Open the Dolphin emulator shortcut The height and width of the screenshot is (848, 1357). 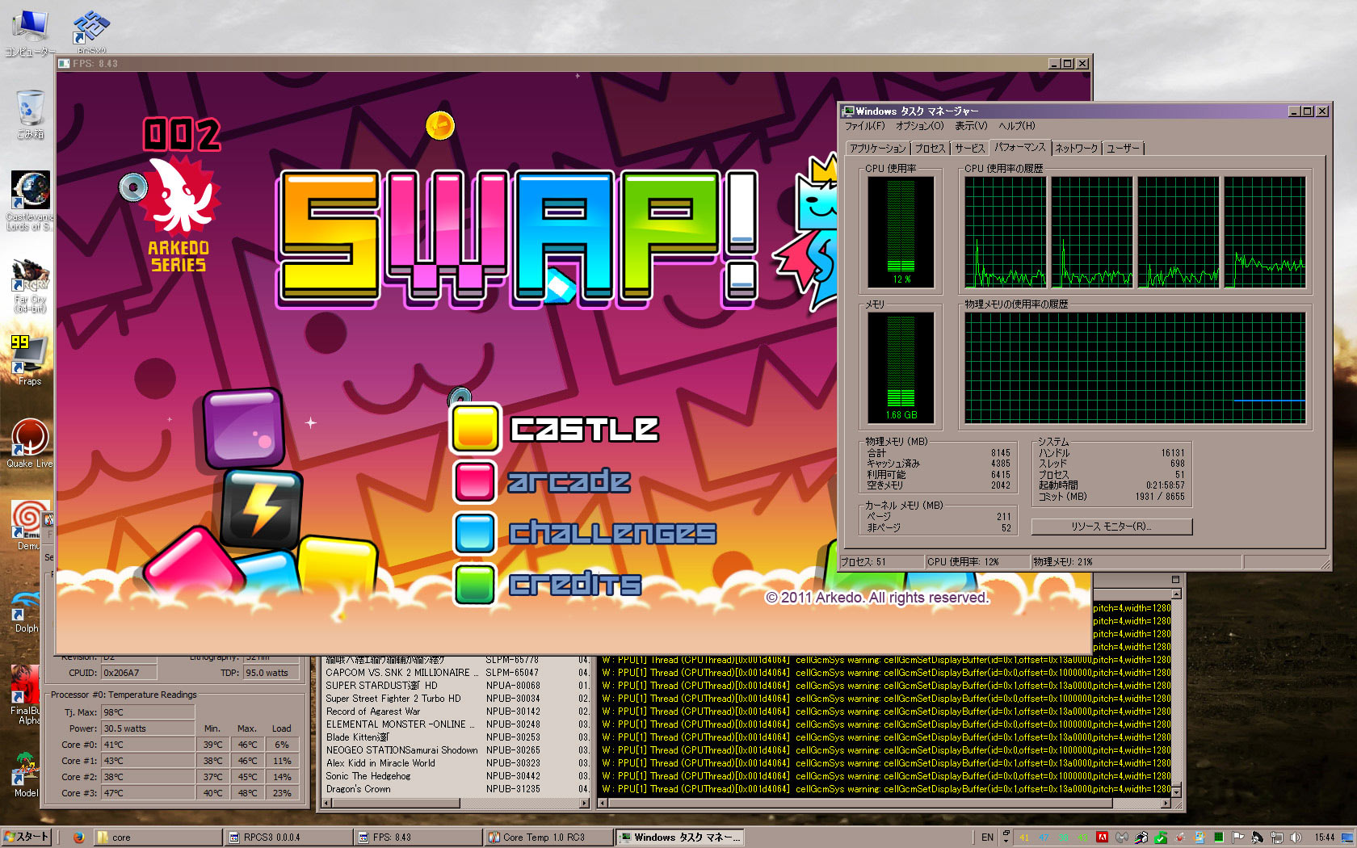click(26, 611)
